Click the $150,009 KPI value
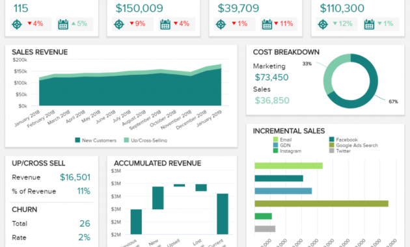The height and width of the screenshot is (247, 410). [139, 8]
